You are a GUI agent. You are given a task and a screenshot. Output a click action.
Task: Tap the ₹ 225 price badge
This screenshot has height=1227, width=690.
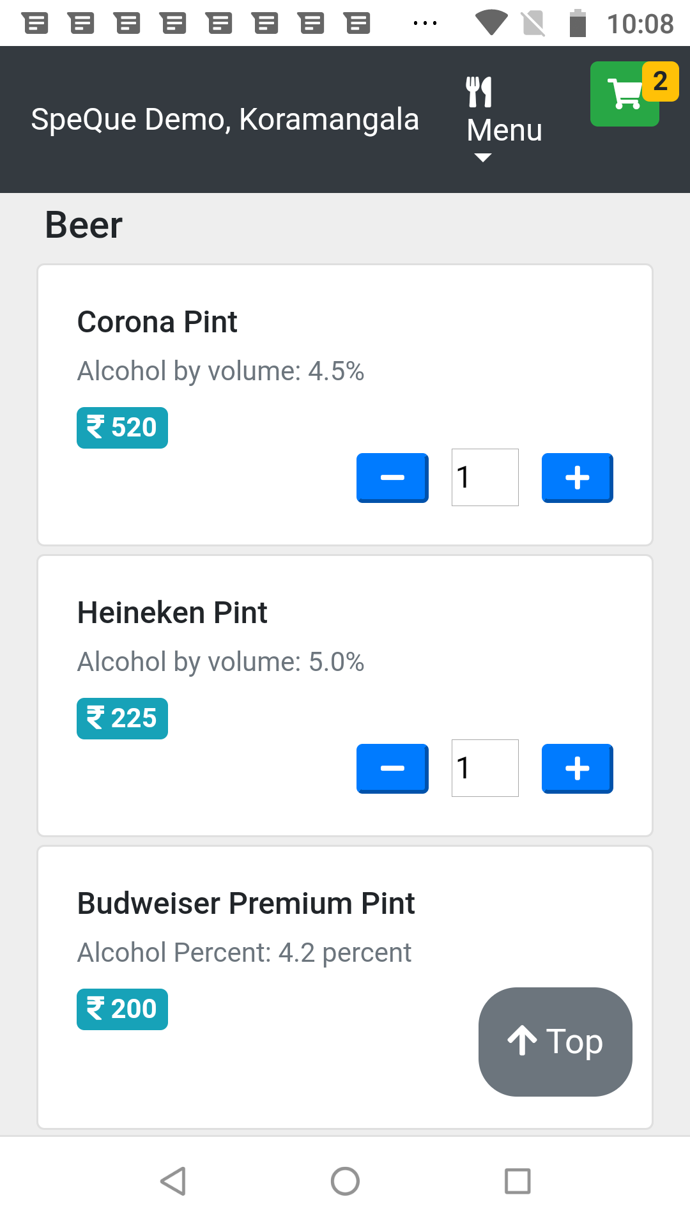[122, 718]
